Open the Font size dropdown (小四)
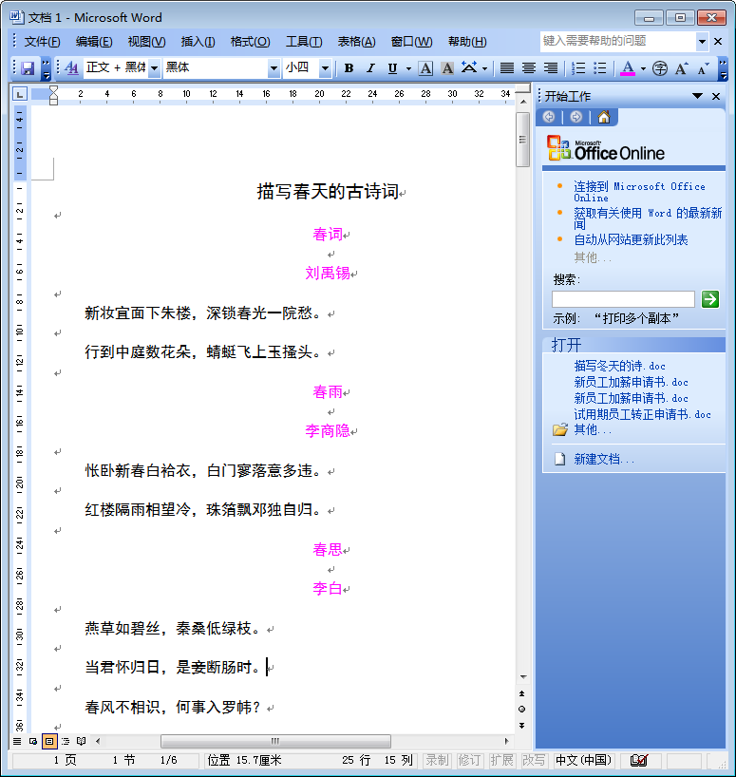 (325, 67)
